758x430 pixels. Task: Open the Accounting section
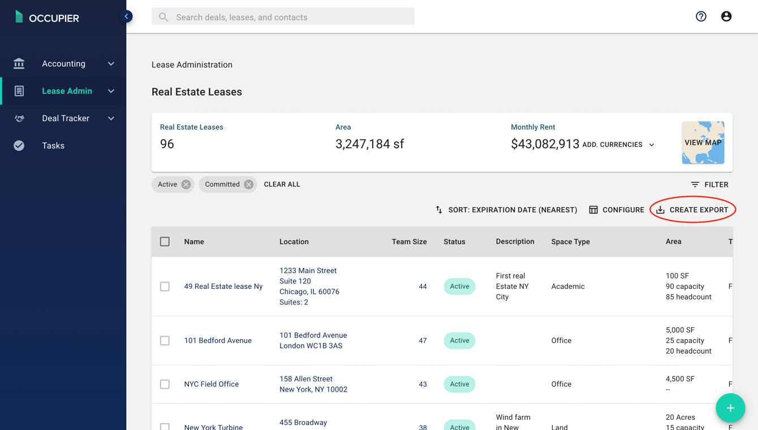[63, 64]
